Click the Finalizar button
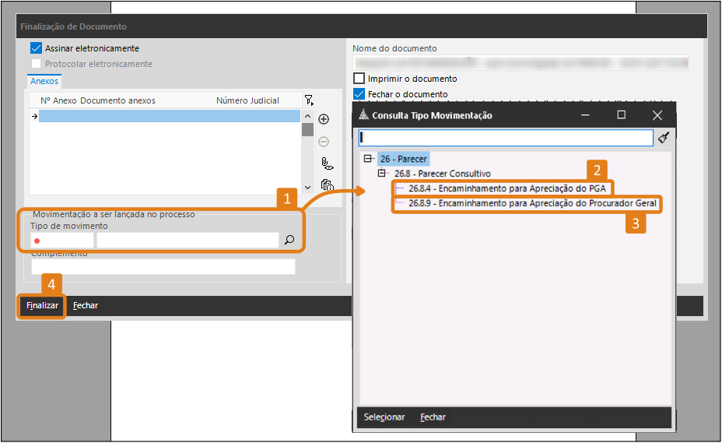 click(x=42, y=306)
